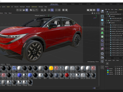Select the Text spline tool
Screen dimensions: 123x92
coord(102,24)
